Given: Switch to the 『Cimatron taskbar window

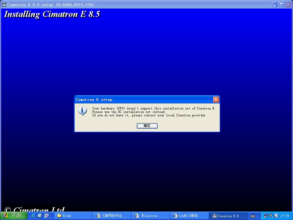Looking at the screenshot, I should pyautogui.click(x=151, y=216).
